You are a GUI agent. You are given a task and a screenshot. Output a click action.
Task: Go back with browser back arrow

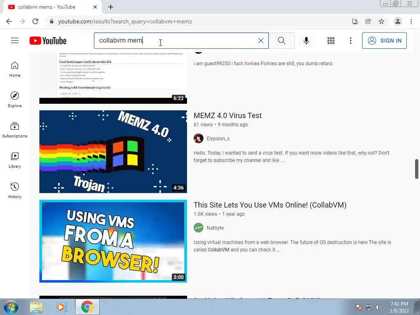click(x=9, y=21)
